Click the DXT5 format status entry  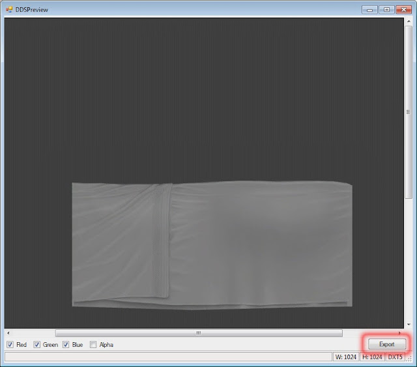(395, 357)
